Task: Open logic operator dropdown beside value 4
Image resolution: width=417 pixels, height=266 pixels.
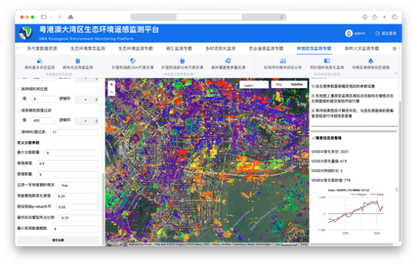Action: click(87, 100)
